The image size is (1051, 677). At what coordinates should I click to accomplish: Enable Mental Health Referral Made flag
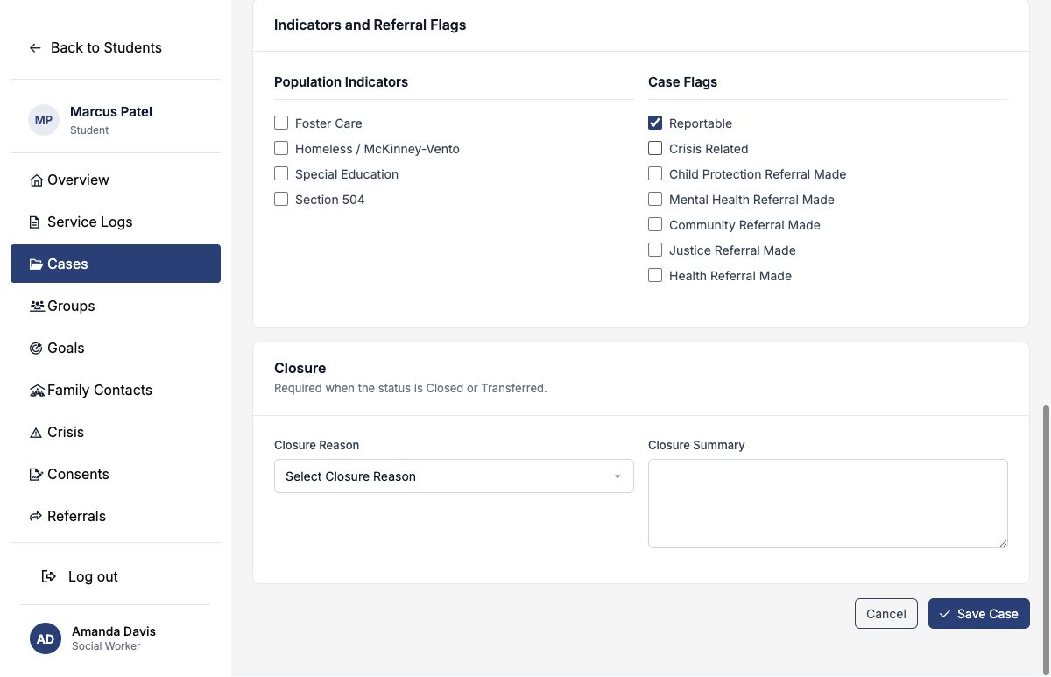[x=655, y=199]
